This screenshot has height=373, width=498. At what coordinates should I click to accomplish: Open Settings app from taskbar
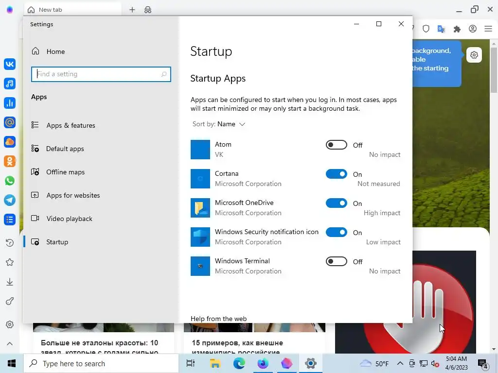click(x=311, y=363)
